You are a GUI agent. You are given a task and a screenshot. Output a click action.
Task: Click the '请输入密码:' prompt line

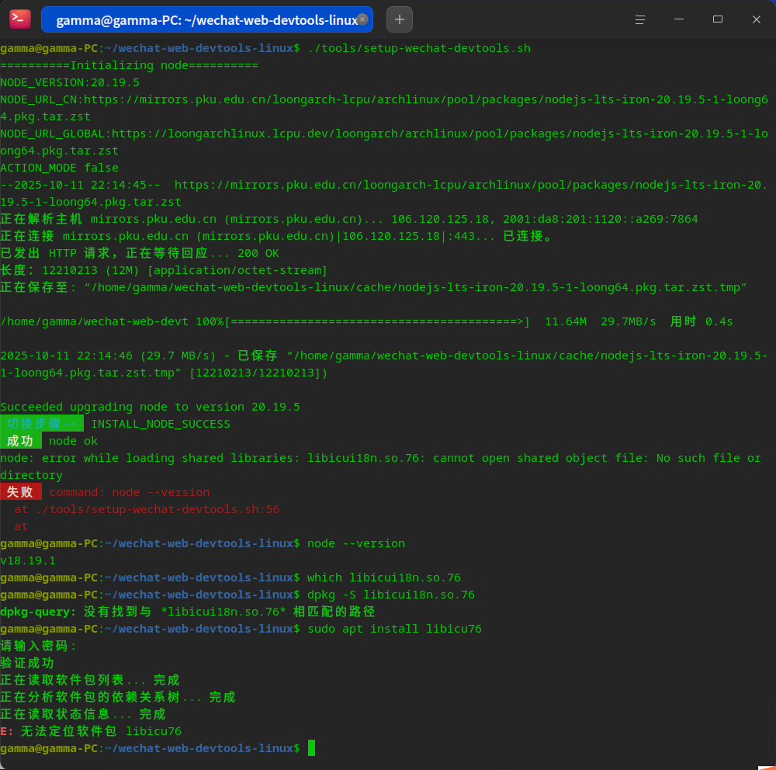pyautogui.click(x=38, y=647)
